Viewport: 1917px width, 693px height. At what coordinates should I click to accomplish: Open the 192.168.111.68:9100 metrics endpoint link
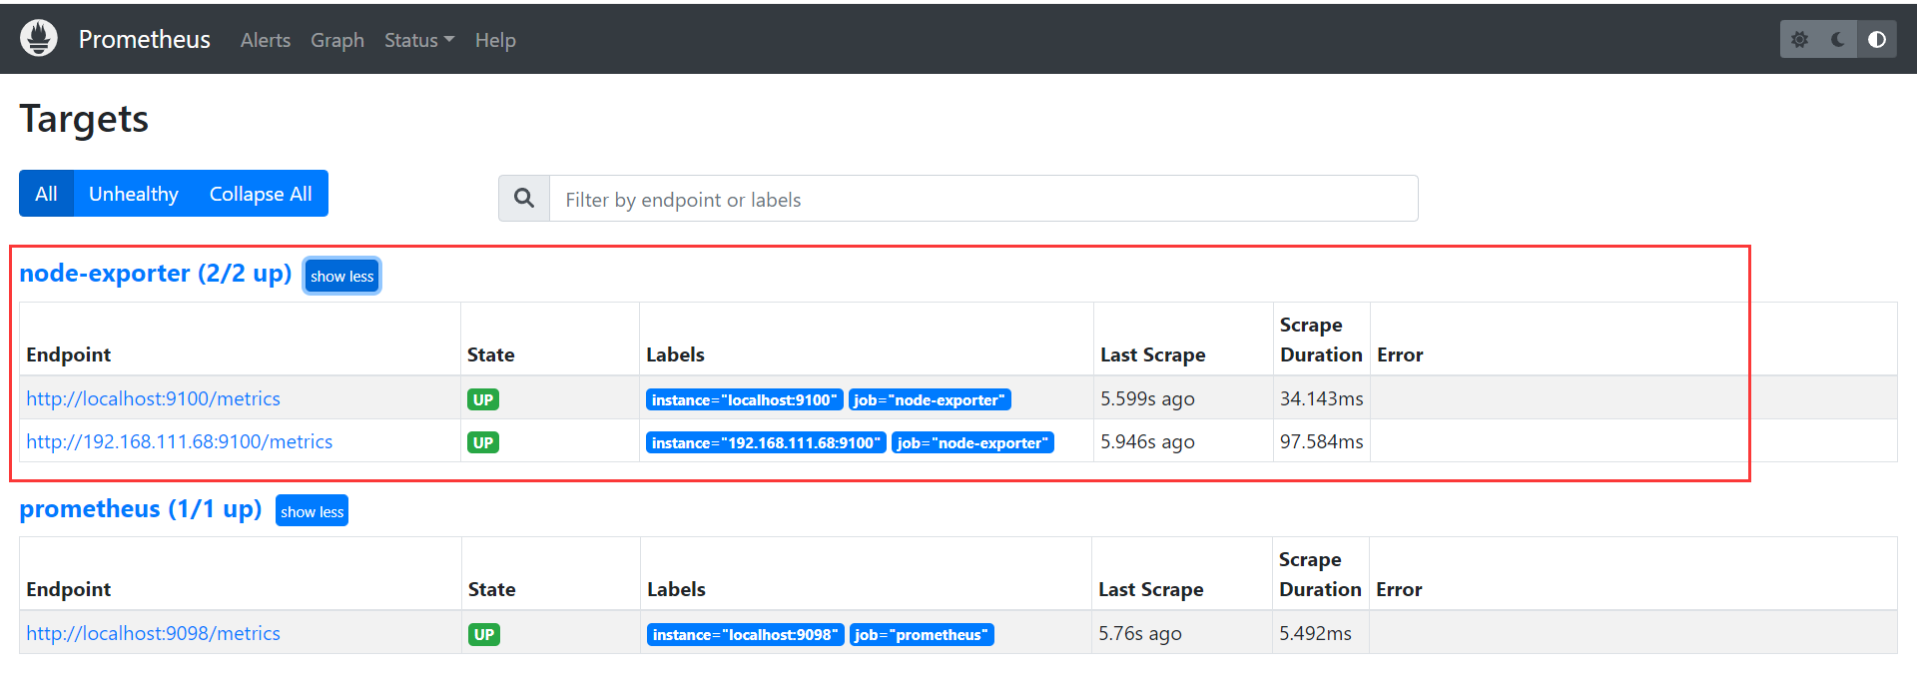(x=180, y=441)
